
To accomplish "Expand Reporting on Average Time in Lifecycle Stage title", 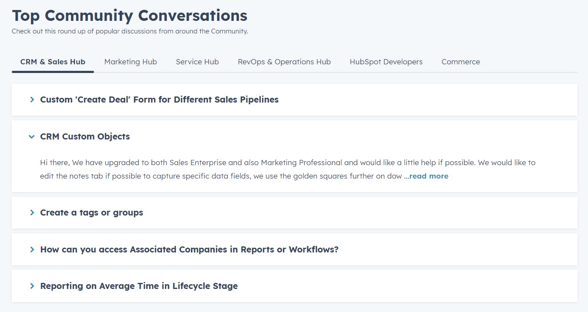I will click(139, 286).
